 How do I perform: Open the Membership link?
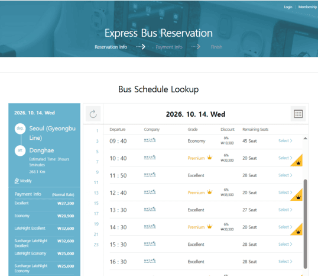307,7
